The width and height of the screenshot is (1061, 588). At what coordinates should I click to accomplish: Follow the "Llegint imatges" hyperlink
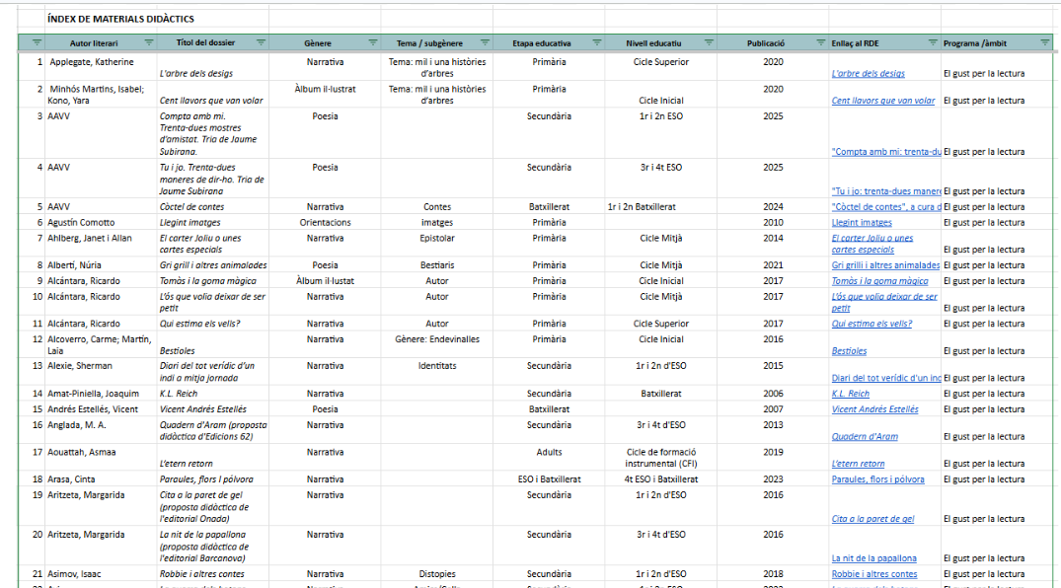862,223
